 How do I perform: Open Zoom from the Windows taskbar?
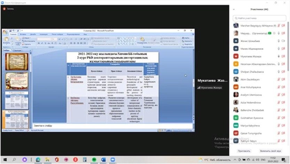tap(112, 159)
